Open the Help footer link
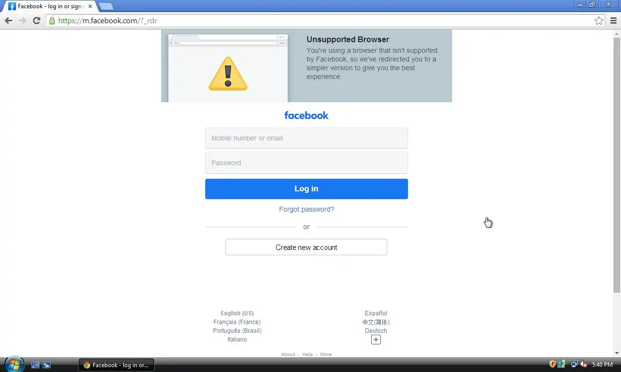This screenshot has height=372, width=621. 308,355
